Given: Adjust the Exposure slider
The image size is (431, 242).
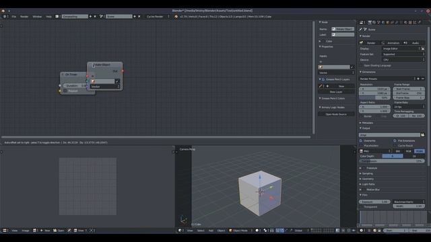Looking at the screenshot, I should coord(374,202).
